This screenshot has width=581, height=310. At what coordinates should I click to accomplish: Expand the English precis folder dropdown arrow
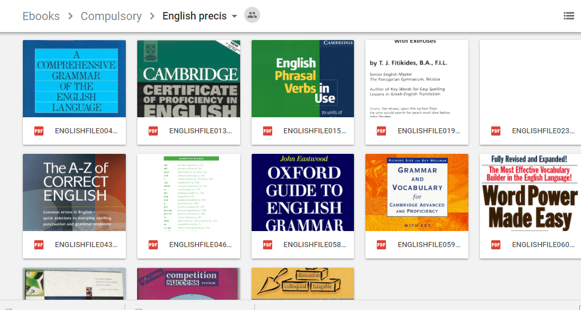coord(234,17)
